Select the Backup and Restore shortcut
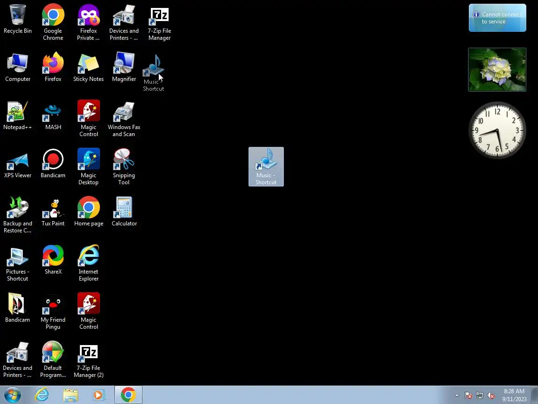The height and width of the screenshot is (404, 538). tap(17, 215)
